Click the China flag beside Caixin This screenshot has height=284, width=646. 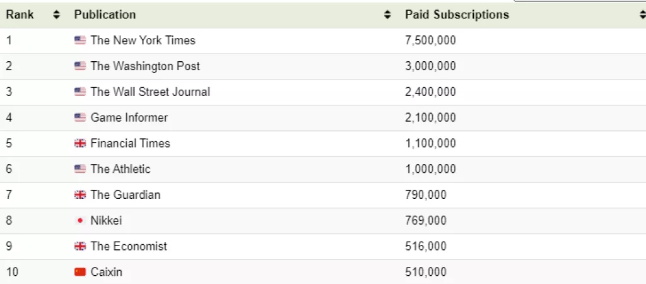tap(79, 273)
